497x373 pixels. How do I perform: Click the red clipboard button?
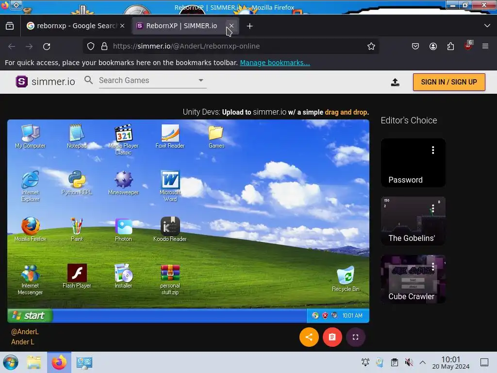click(x=332, y=337)
